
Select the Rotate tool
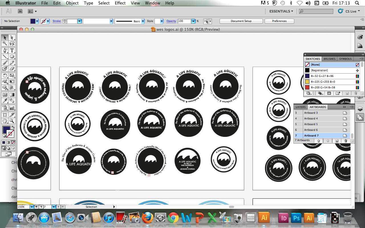(x=5, y=76)
